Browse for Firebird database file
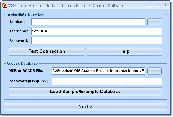 click(154, 22)
